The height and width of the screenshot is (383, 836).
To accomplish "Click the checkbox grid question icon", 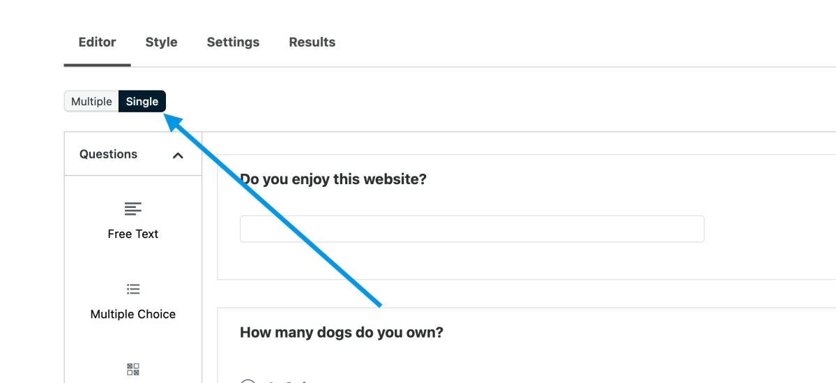I will 133,369.
